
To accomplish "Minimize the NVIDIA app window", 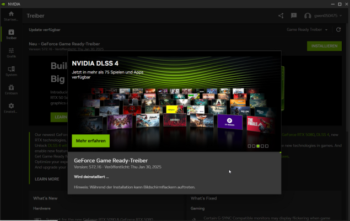I will click(x=332, y=4).
